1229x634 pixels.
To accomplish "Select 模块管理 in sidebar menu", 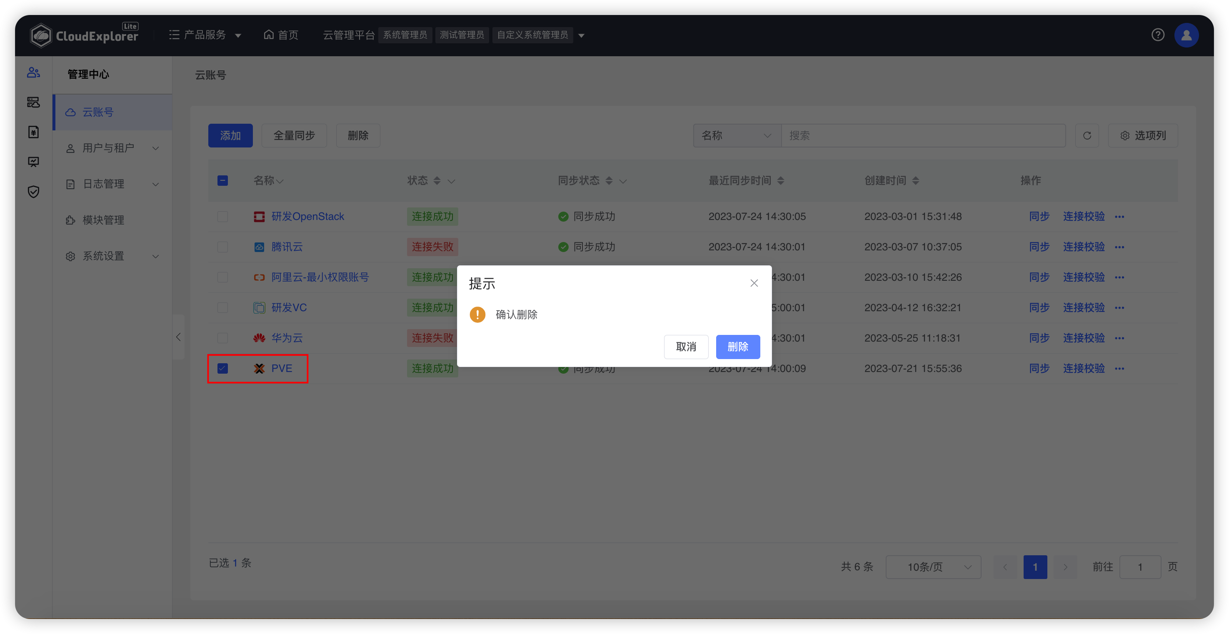I will tap(112, 220).
